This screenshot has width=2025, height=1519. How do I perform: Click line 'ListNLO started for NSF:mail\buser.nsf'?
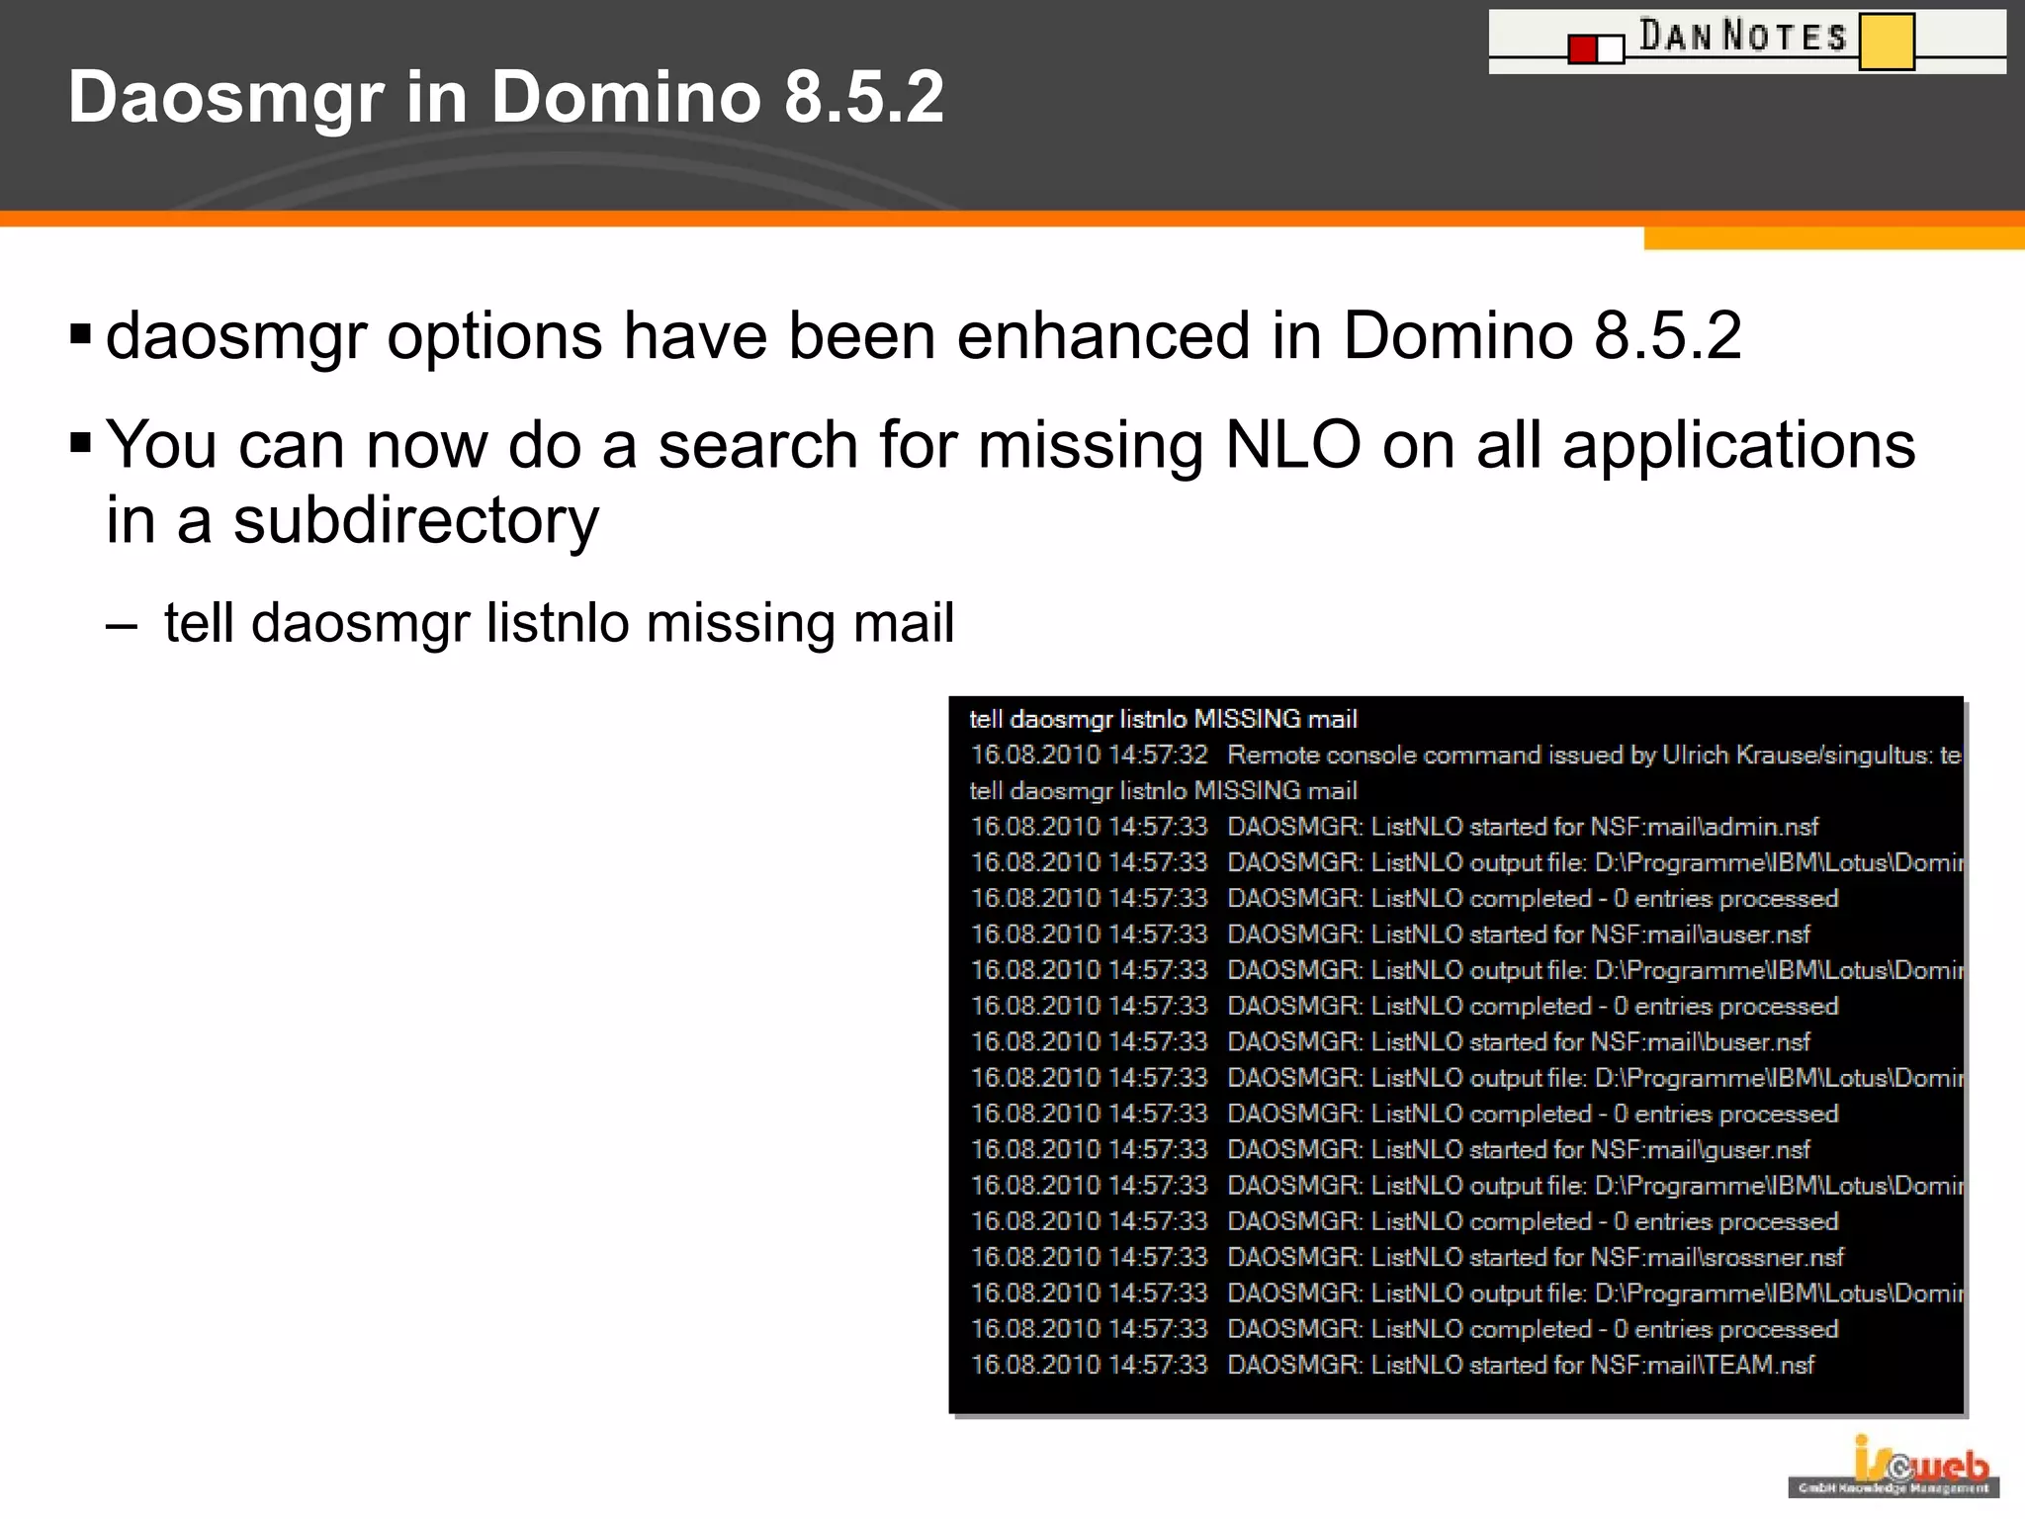[1390, 1042]
